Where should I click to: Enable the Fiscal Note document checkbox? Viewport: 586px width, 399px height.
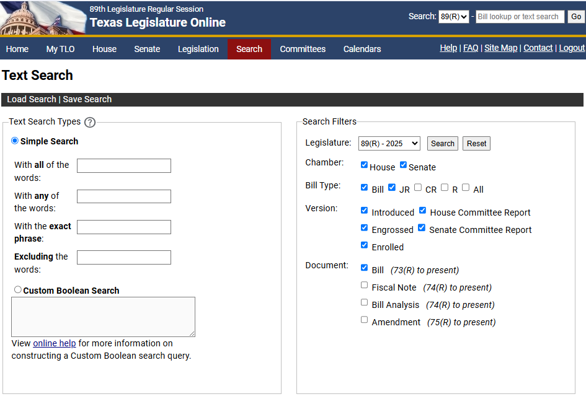point(365,286)
